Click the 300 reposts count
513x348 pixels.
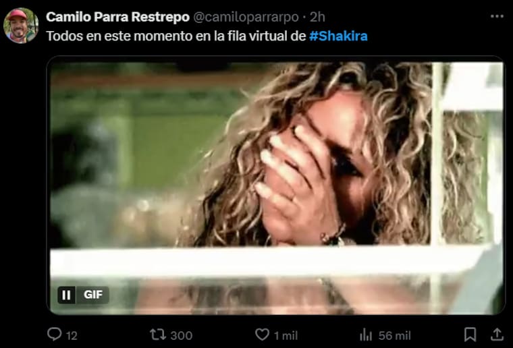[x=182, y=336]
